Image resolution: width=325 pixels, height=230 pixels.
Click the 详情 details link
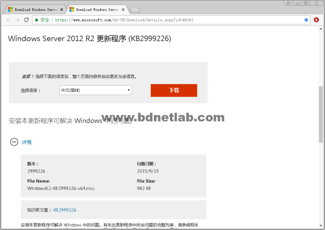coord(26,142)
